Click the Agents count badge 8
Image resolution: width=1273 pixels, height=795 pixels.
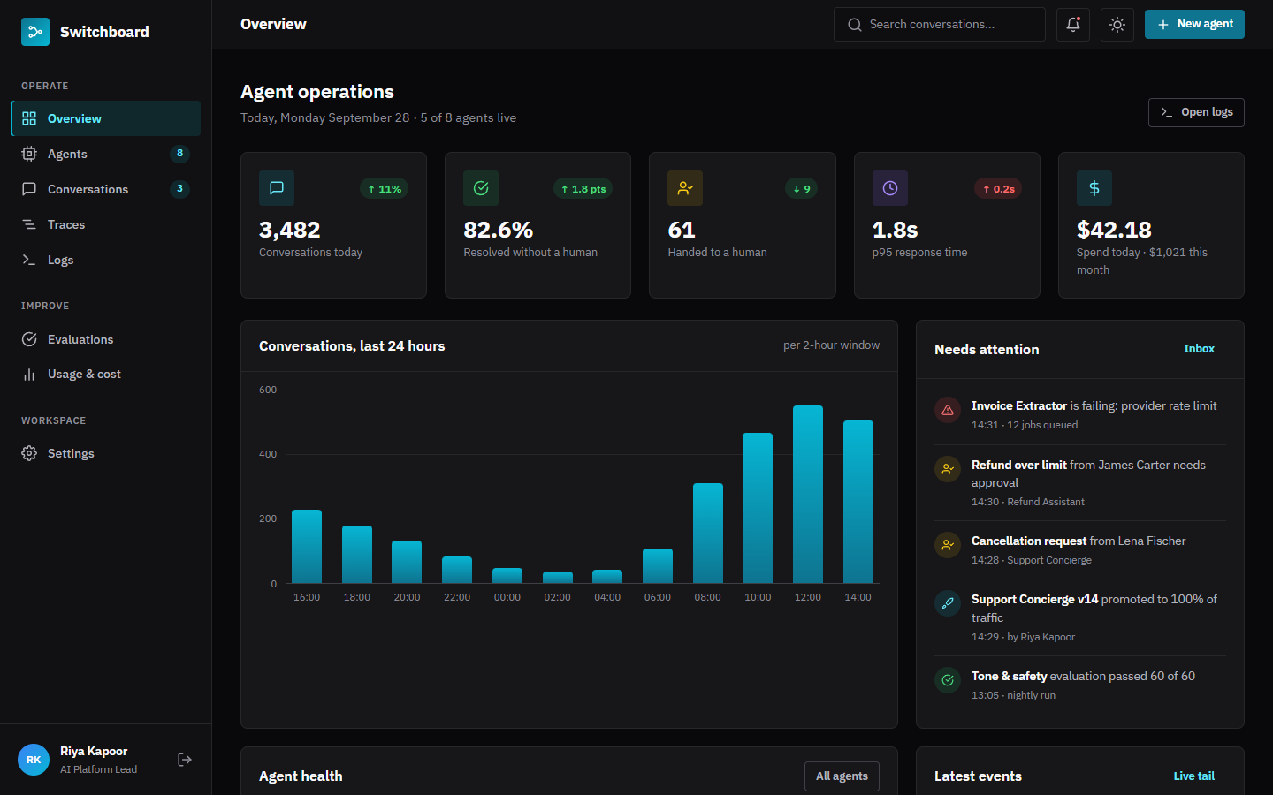click(x=179, y=154)
